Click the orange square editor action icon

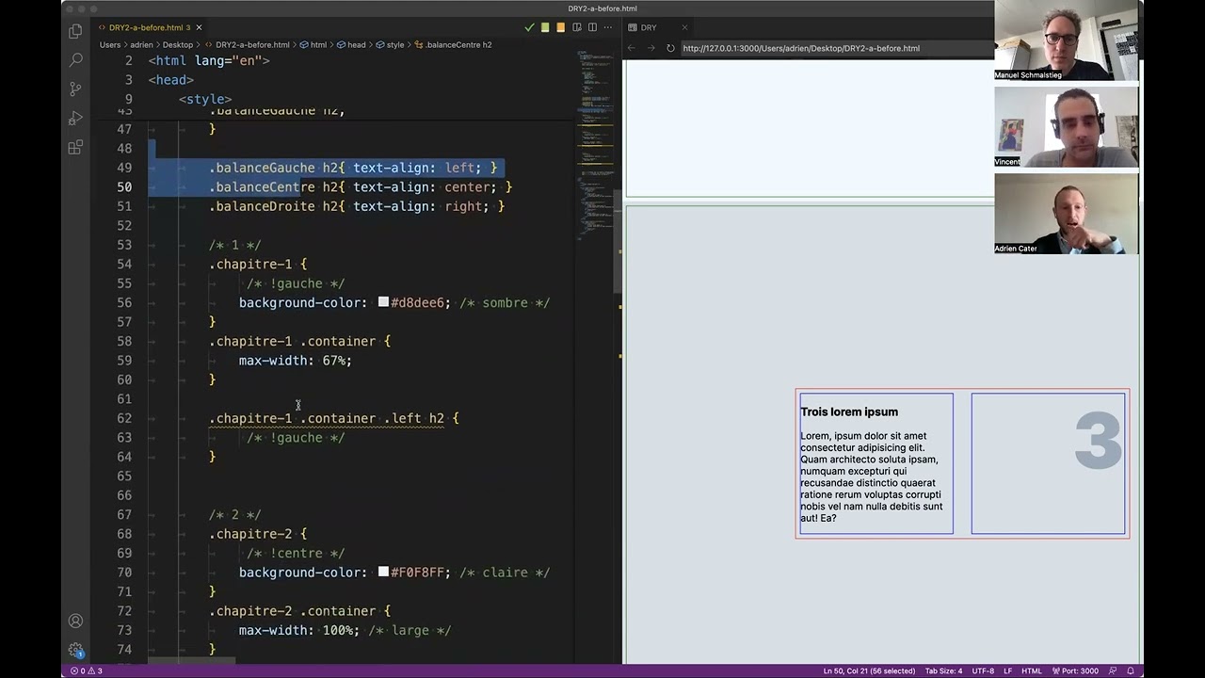[x=561, y=27]
